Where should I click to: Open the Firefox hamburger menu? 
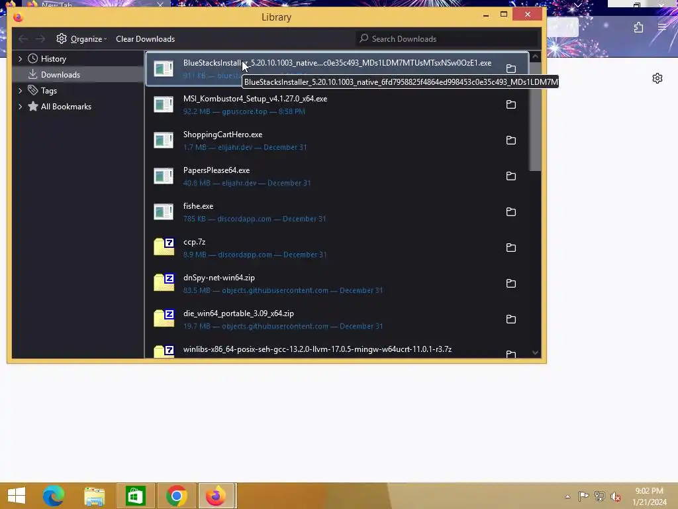pos(662,28)
